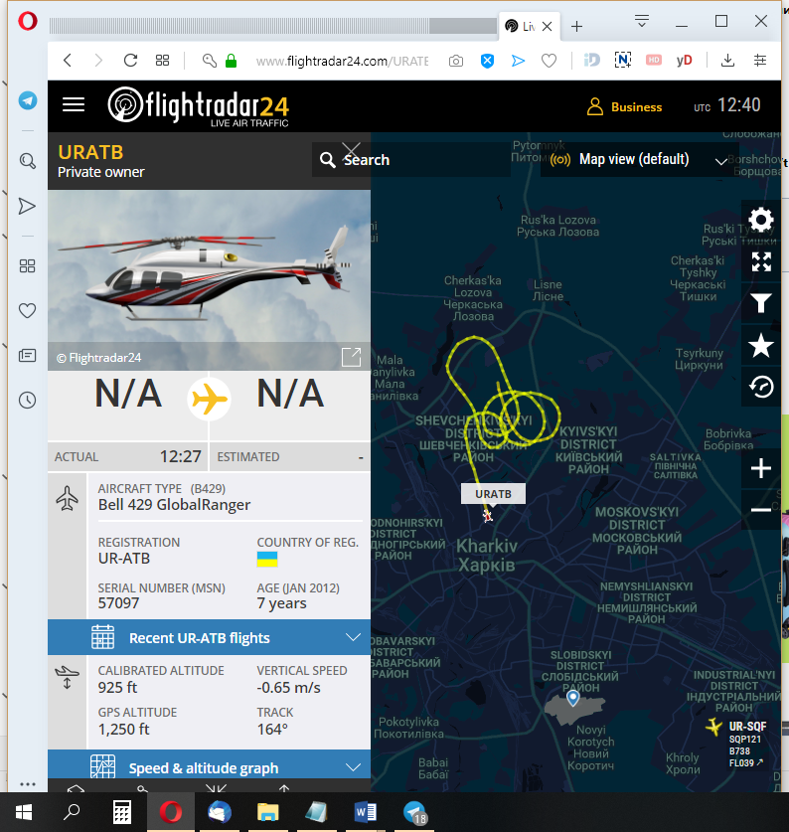789x832 pixels.
Task: Zoom out with the map minus button
Action: point(761,510)
